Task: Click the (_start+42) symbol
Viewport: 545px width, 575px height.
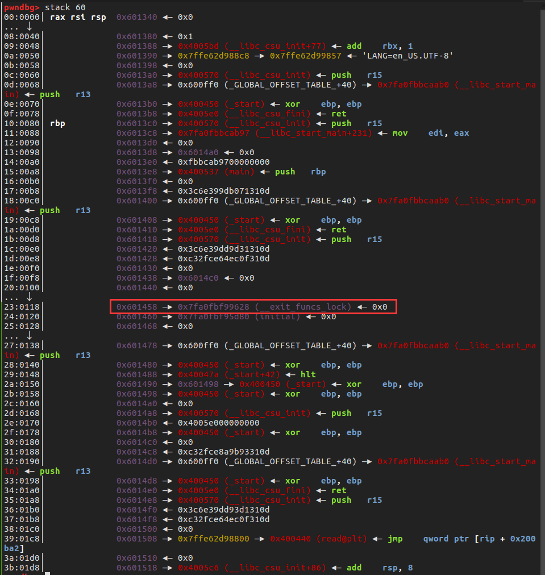Action: click(256, 374)
